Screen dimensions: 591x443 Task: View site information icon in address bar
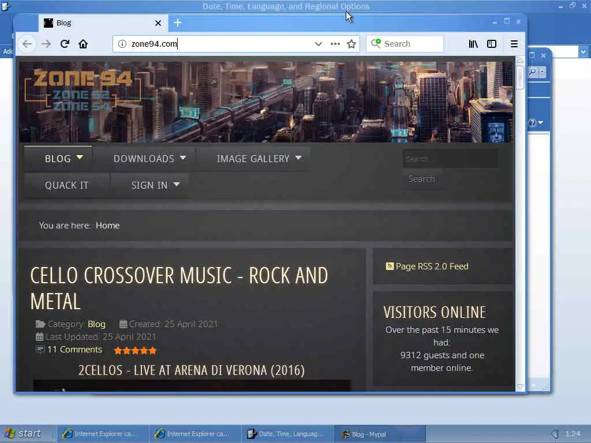click(x=122, y=44)
